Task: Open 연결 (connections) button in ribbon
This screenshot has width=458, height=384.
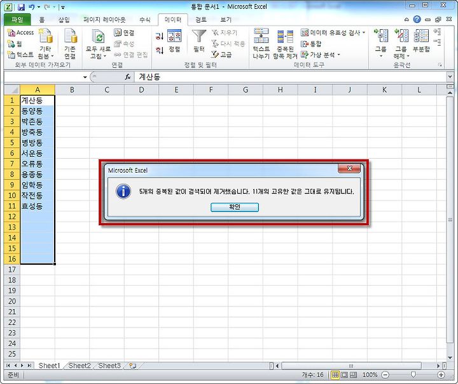Action: [x=125, y=32]
